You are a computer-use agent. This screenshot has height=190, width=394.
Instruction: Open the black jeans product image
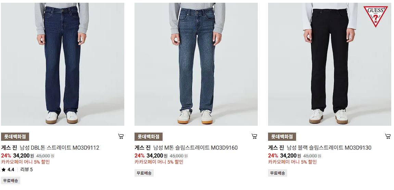tap(329, 64)
